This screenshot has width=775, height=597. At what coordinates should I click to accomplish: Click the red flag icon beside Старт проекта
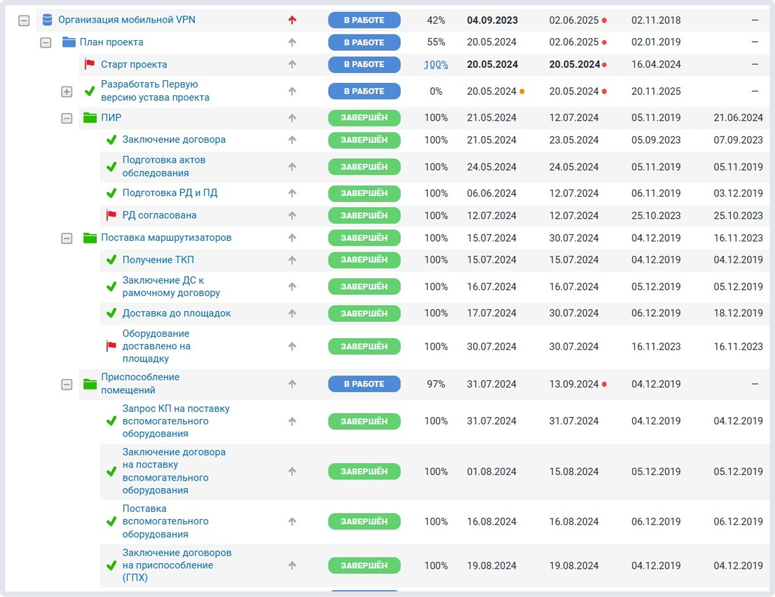[89, 64]
